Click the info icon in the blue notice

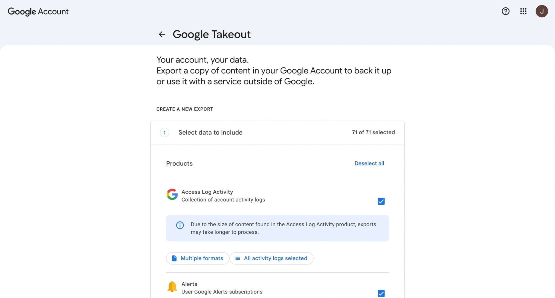(180, 225)
